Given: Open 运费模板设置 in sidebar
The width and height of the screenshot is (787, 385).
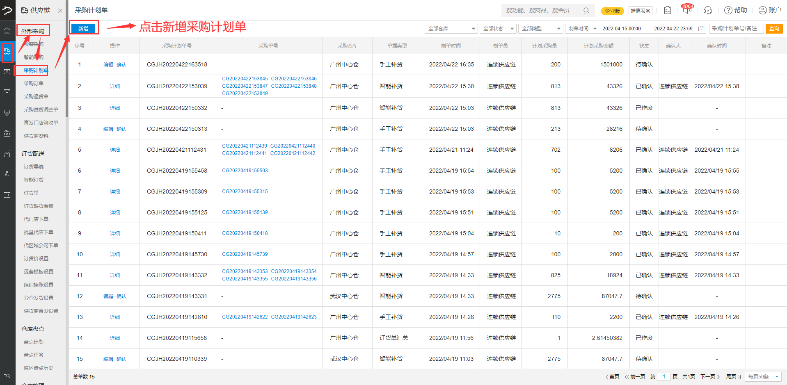Looking at the screenshot, I should (39, 272).
